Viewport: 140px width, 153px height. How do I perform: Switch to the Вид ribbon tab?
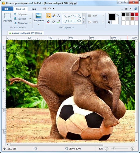pyautogui.click(x=34, y=9)
